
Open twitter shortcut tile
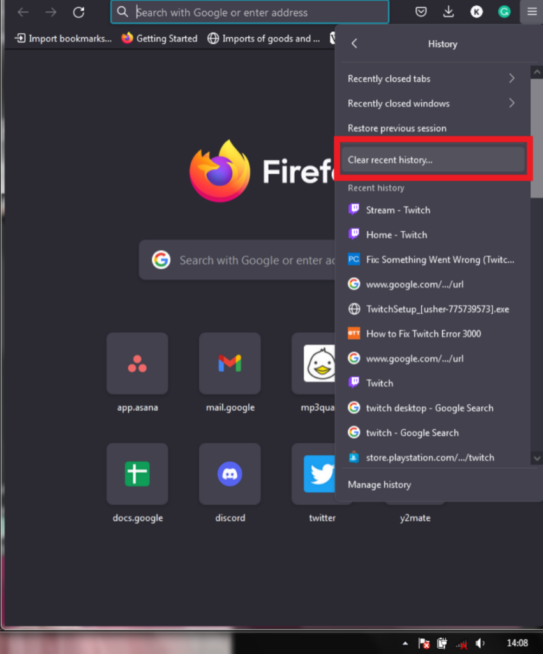313,474
